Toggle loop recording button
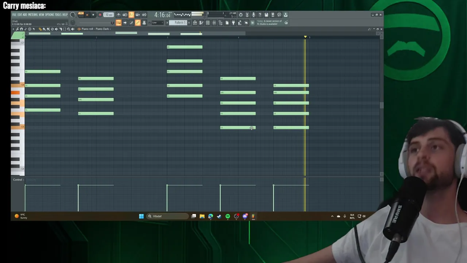467x263 pixels. coord(144,15)
